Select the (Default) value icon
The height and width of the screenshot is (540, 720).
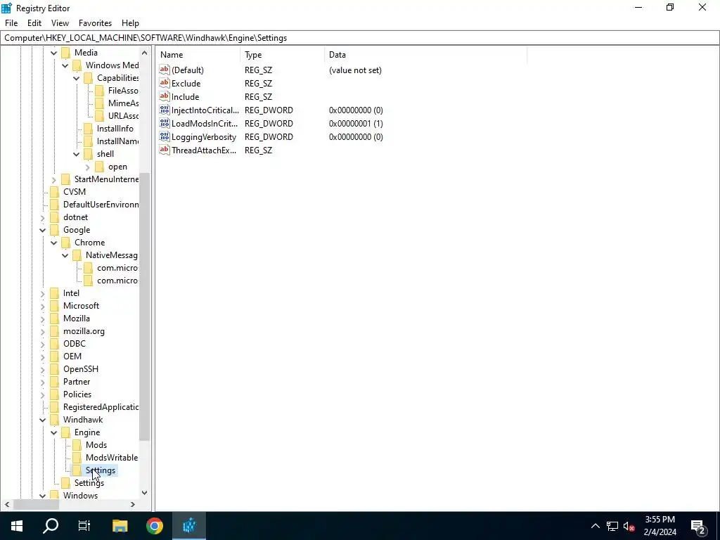165,70
